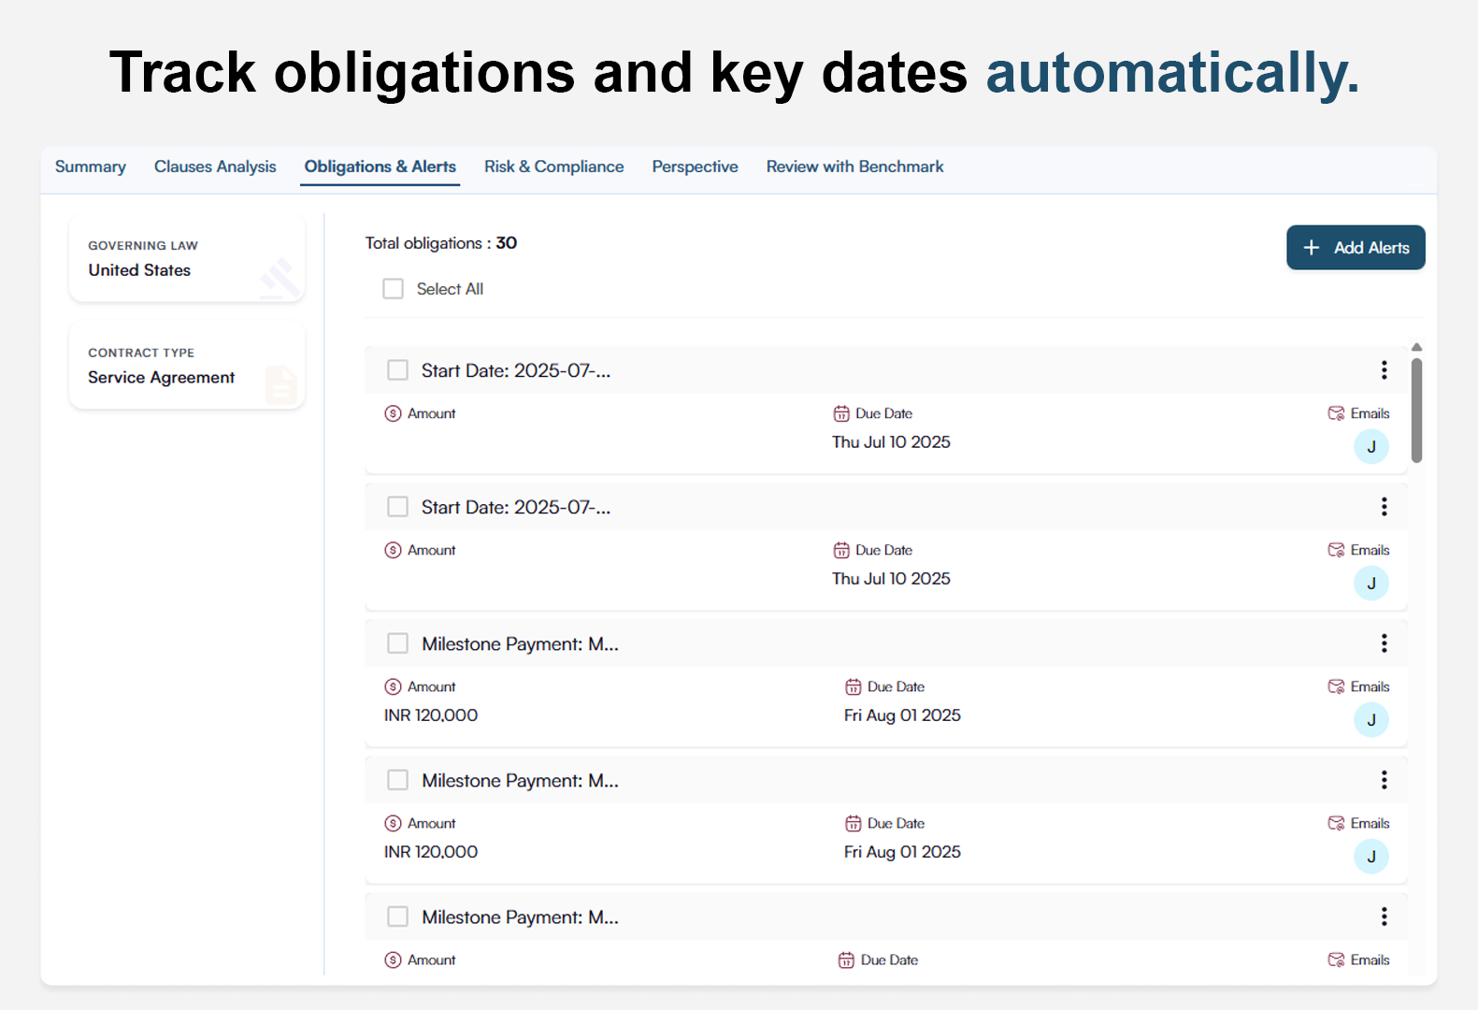Image resolution: width=1478 pixels, height=1010 pixels.
Task: Click Emails envelope icon in second Milestone Payment
Action: [x=1336, y=823]
